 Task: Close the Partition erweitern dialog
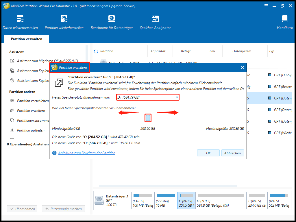point(243,67)
